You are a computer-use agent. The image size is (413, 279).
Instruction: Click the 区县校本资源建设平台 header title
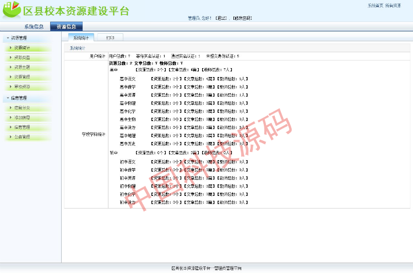76,11
